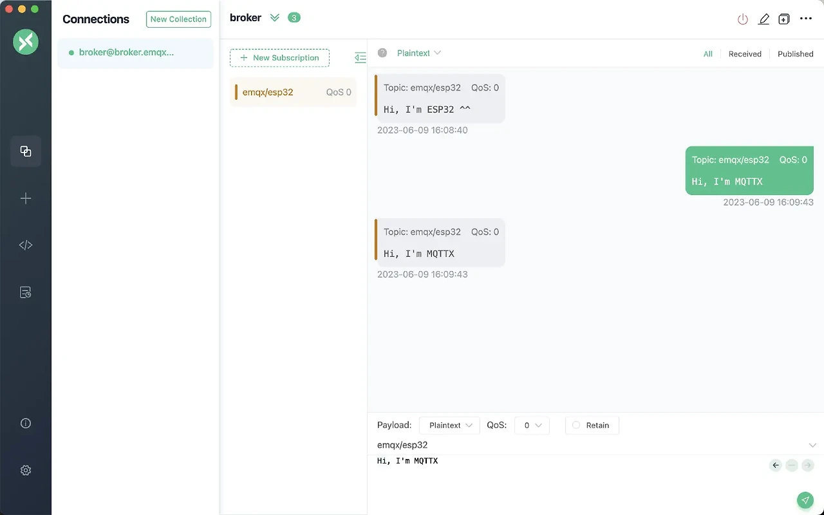This screenshot has height=515, width=824.
Task: Click timestamp 2023-06-09 16:08:40
Action: point(422,130)
